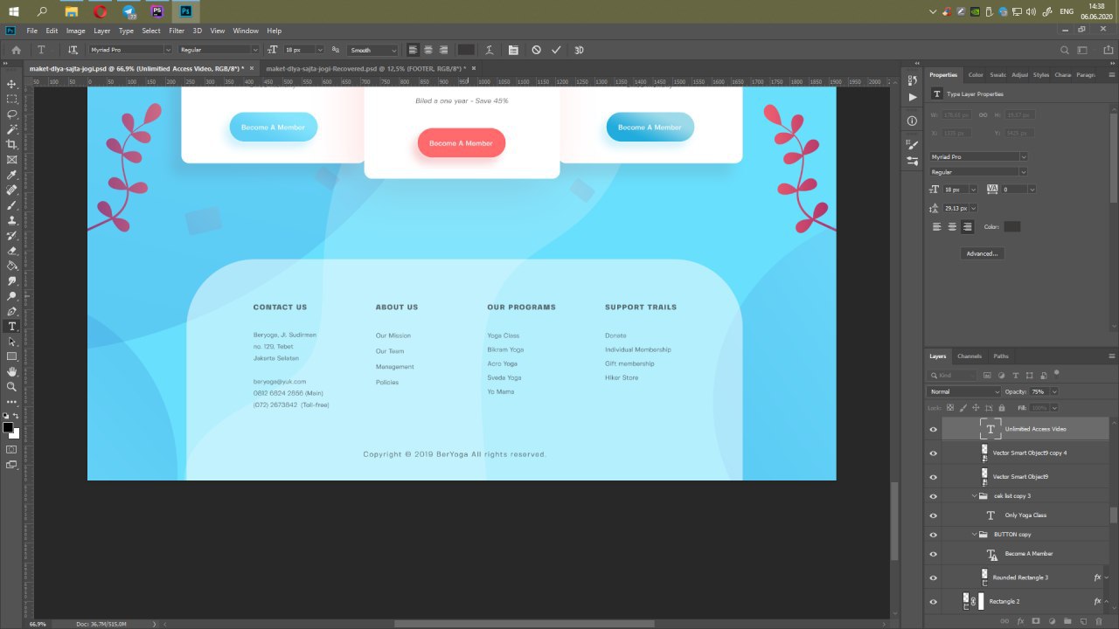Screen dimensions: 1119x629
Task: Hide the Only Yoga Class layer
Action: pos(933,515)
